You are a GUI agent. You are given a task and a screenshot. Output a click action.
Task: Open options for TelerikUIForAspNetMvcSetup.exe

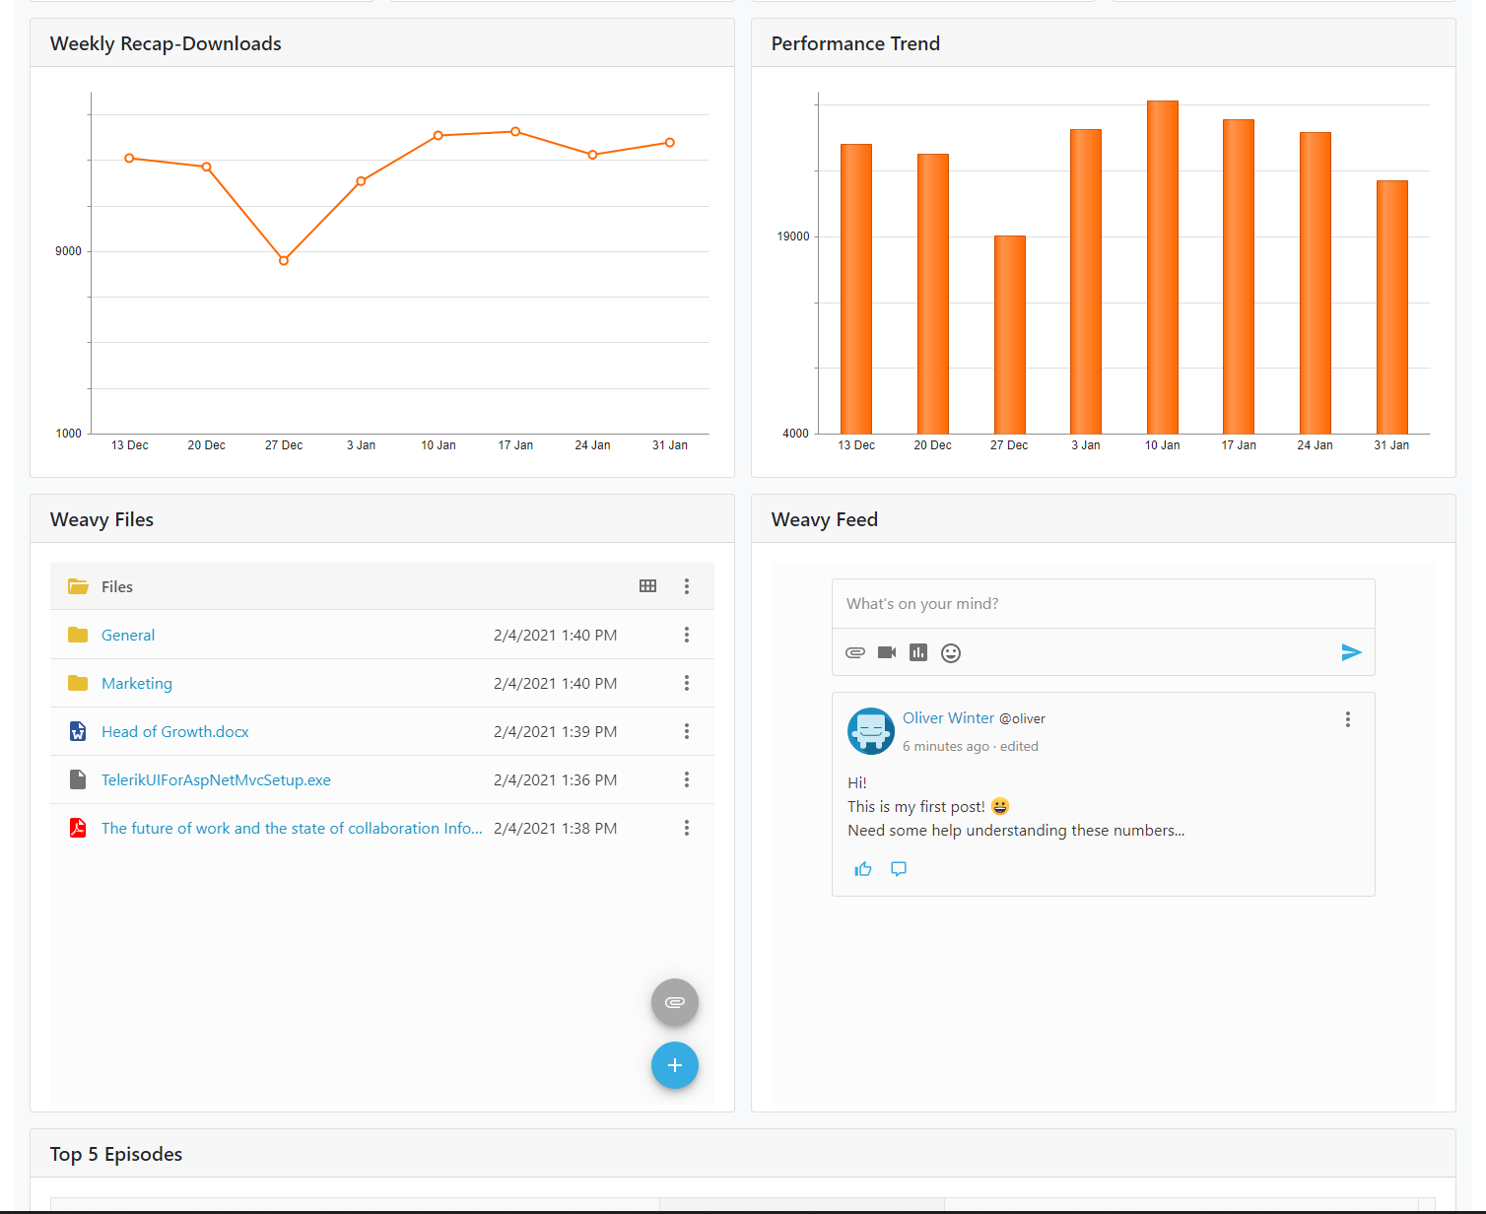tap(687, 779)
